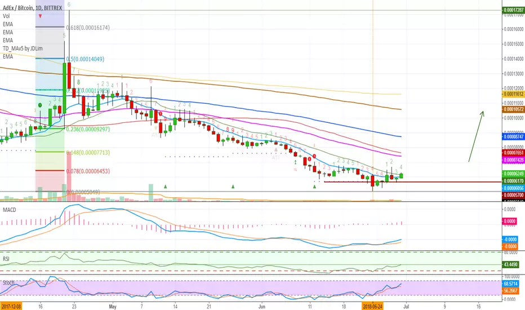Viewport: 525px width, 310px height.
Task: Click the dark-red 0.00005700 price tag
Action: coord(513,195)
